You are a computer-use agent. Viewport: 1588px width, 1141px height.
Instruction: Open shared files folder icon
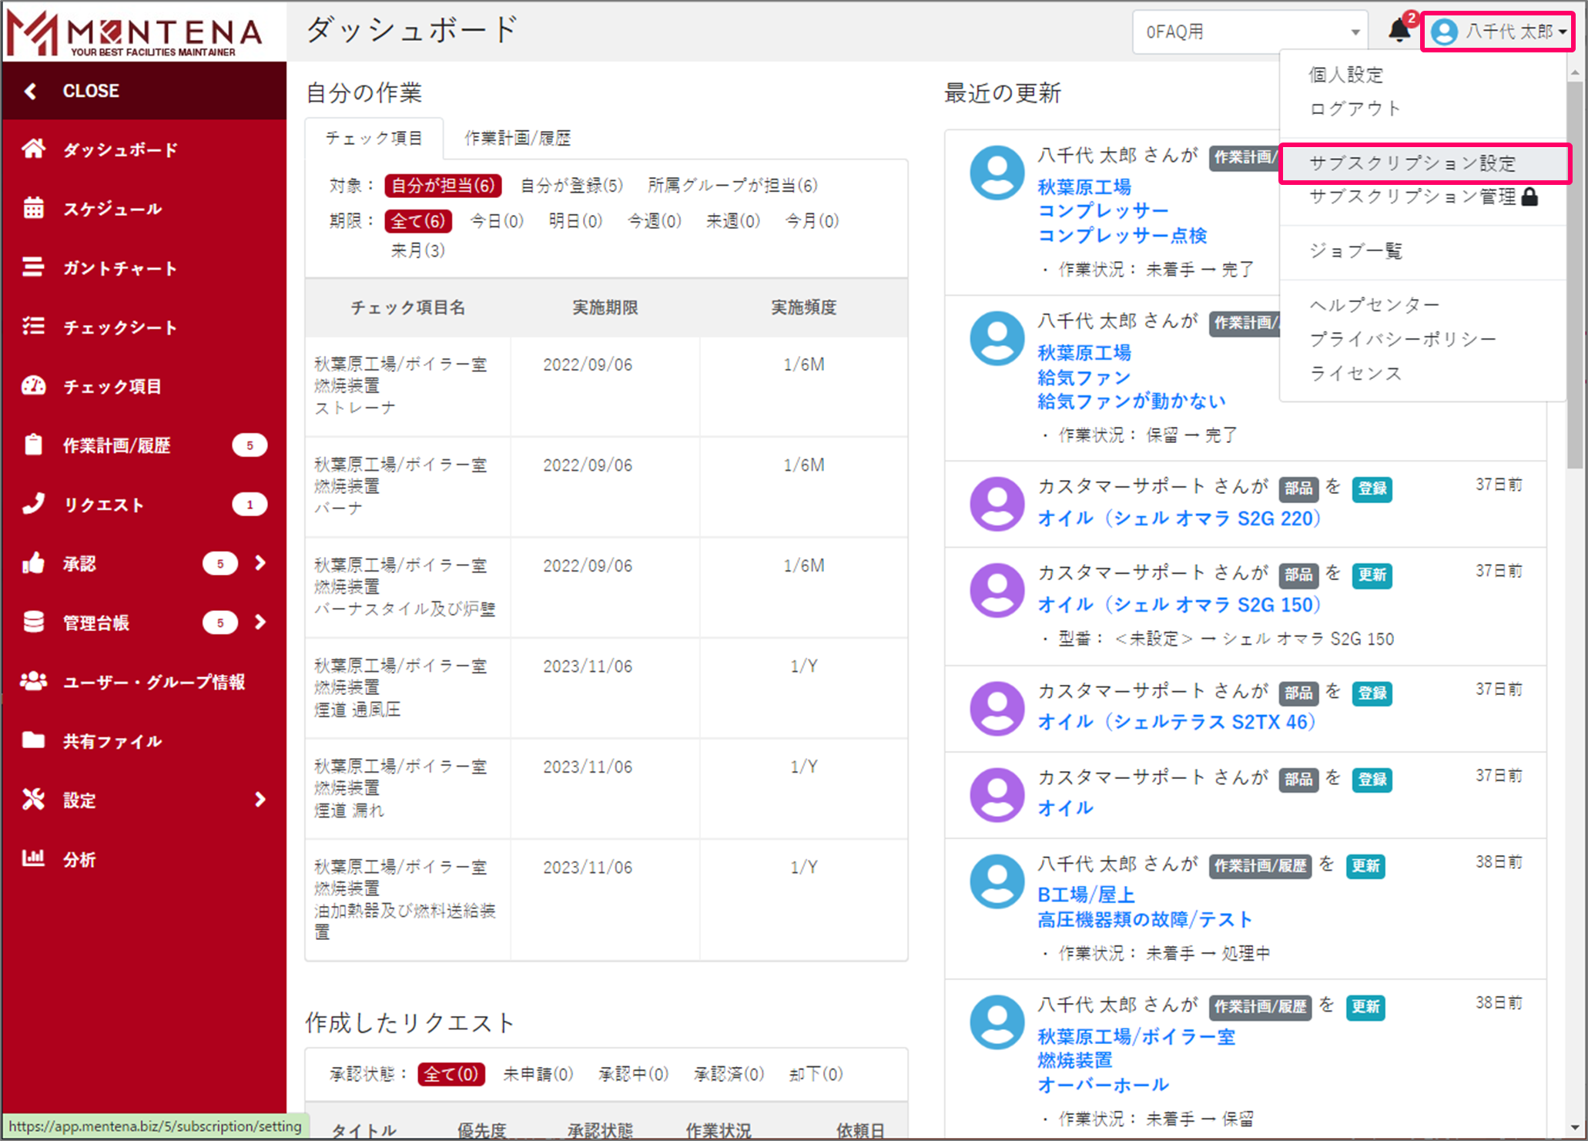pos(33,740)
